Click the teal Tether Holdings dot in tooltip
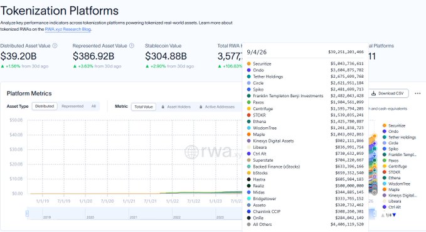 (x=248, y=76)
